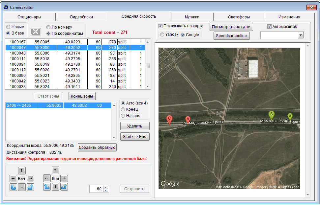This screenshot has height=205, width=320.
Task: Select camera row 1000033
Action: 75,86
